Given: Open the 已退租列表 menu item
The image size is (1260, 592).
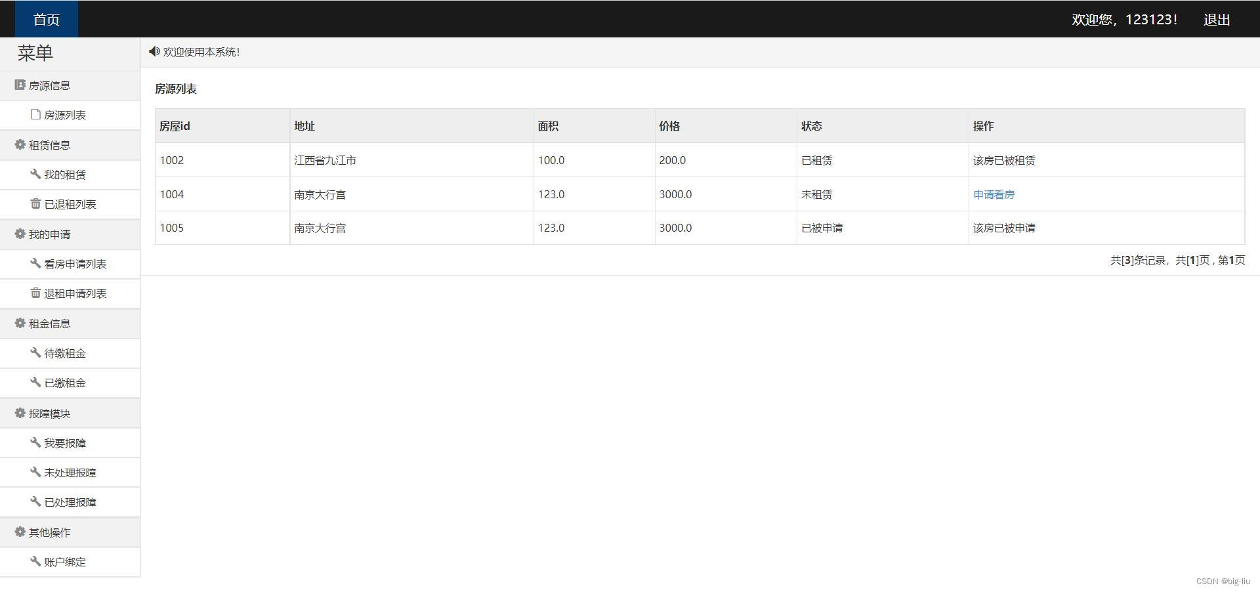Looking at the screenshot, I should 70,204.
